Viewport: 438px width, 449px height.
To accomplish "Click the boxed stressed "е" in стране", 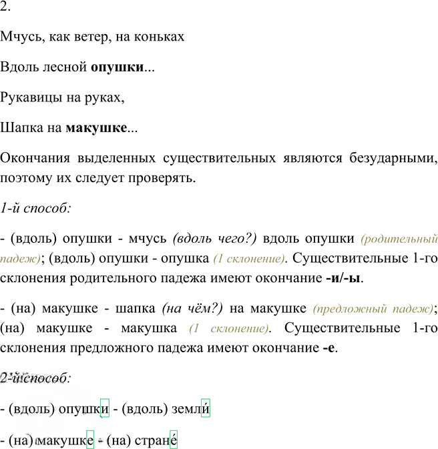I will [174, 440].
